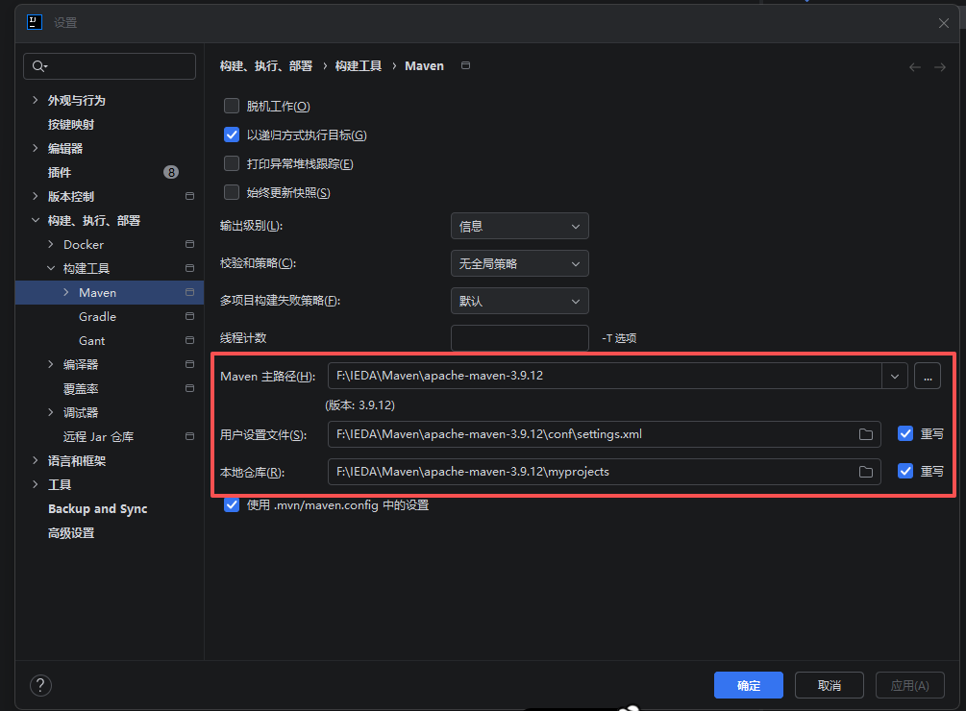Expand the 版本控制 tree node

tap(36, 196)
